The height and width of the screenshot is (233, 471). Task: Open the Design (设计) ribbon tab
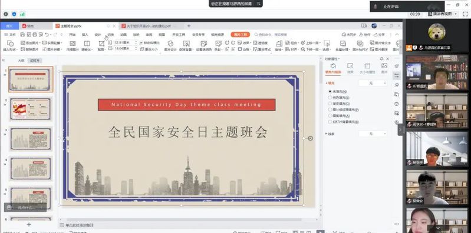[98, 35]
